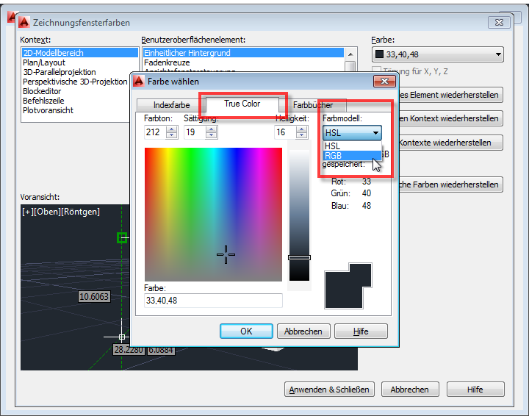Choose Fadenkreuze in the interface element list
This screenshot has height=416, width=529.
tap(167, 62)
